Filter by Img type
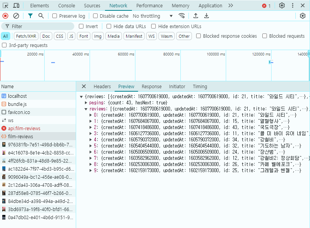The width and height of the screenshot is (310, 228). 98,36
